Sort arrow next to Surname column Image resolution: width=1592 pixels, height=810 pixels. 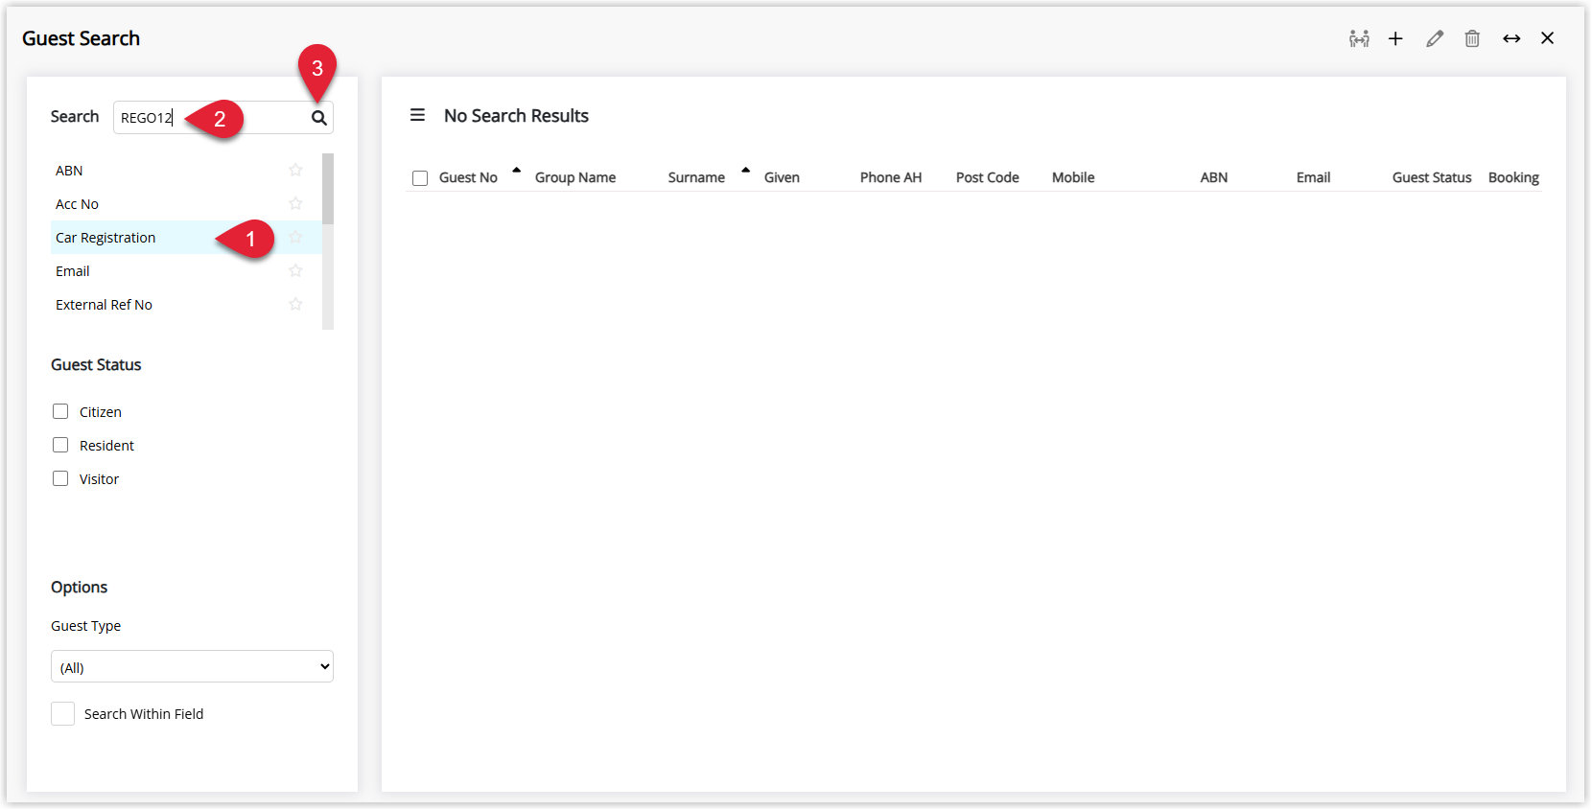click(745, 170)
